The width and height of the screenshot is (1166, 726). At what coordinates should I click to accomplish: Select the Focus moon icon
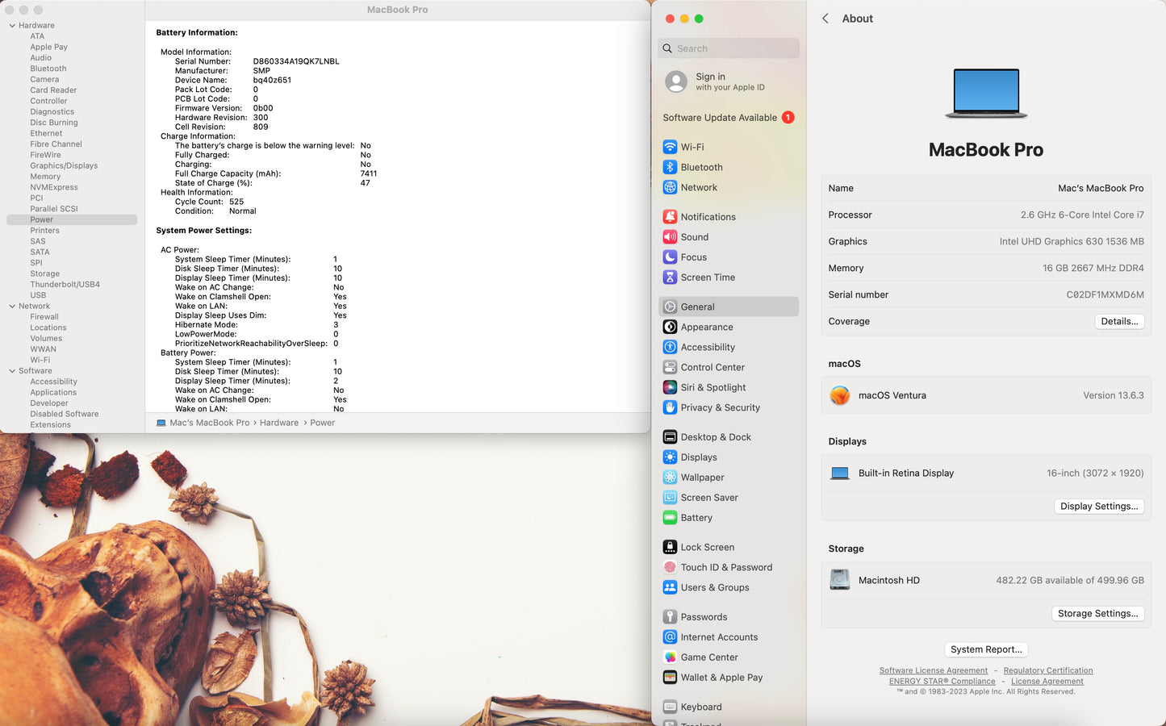[x=670, y=257]
